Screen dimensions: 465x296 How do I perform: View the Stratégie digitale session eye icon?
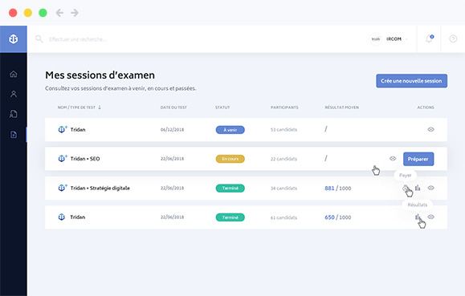click(x=431, y=188)
